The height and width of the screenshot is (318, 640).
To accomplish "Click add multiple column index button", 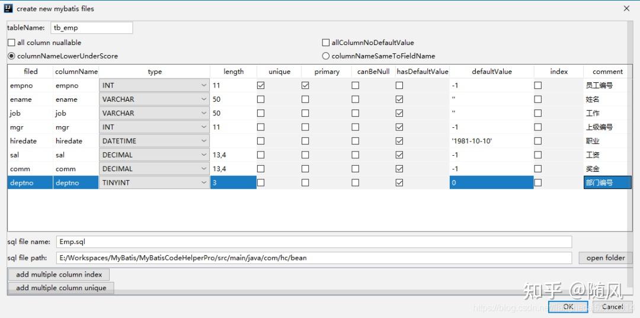I will pos(59,274).
